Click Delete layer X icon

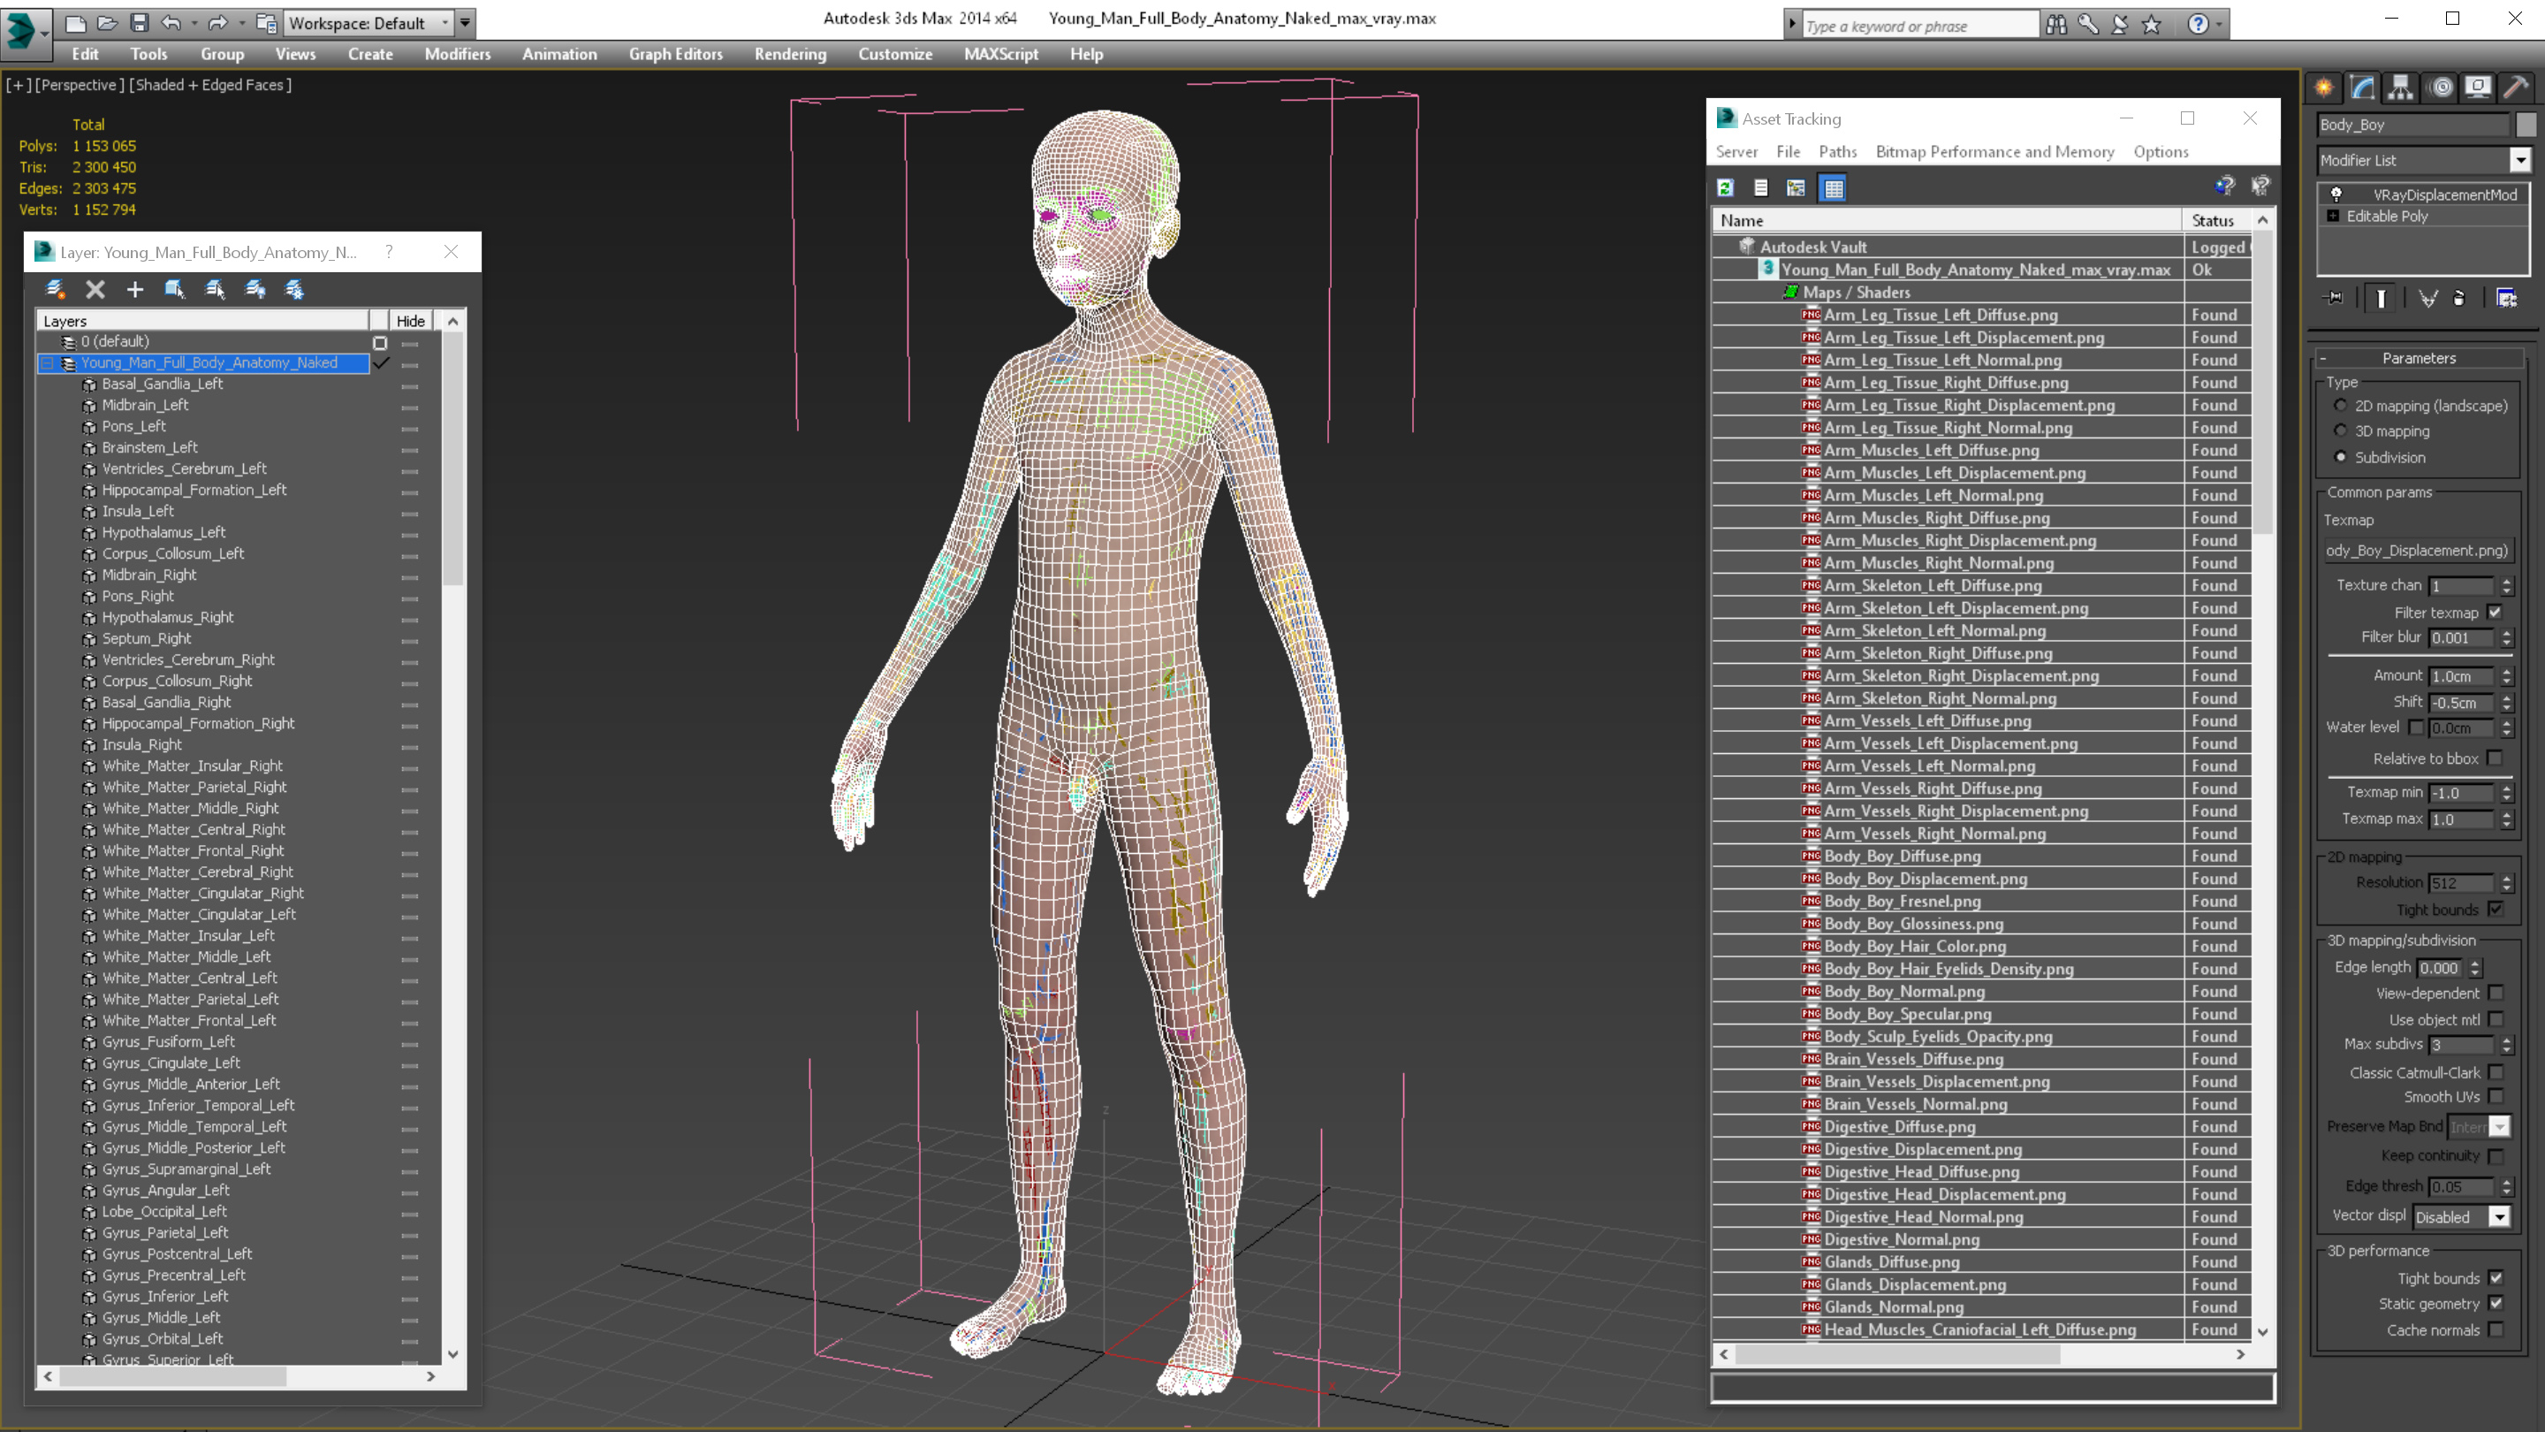(95, 288)
